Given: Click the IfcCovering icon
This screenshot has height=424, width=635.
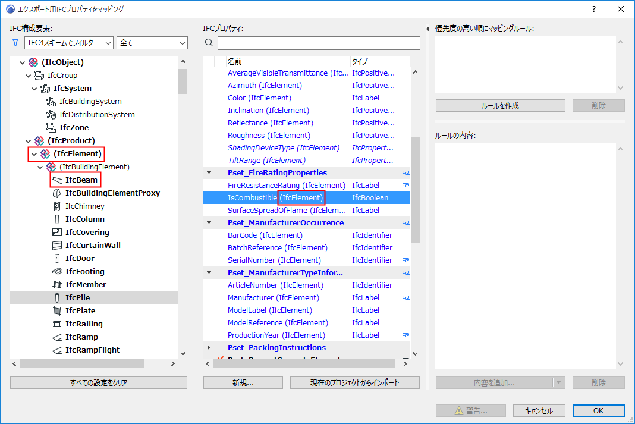Looking at the screenshot, I should [x=57, y=232].
